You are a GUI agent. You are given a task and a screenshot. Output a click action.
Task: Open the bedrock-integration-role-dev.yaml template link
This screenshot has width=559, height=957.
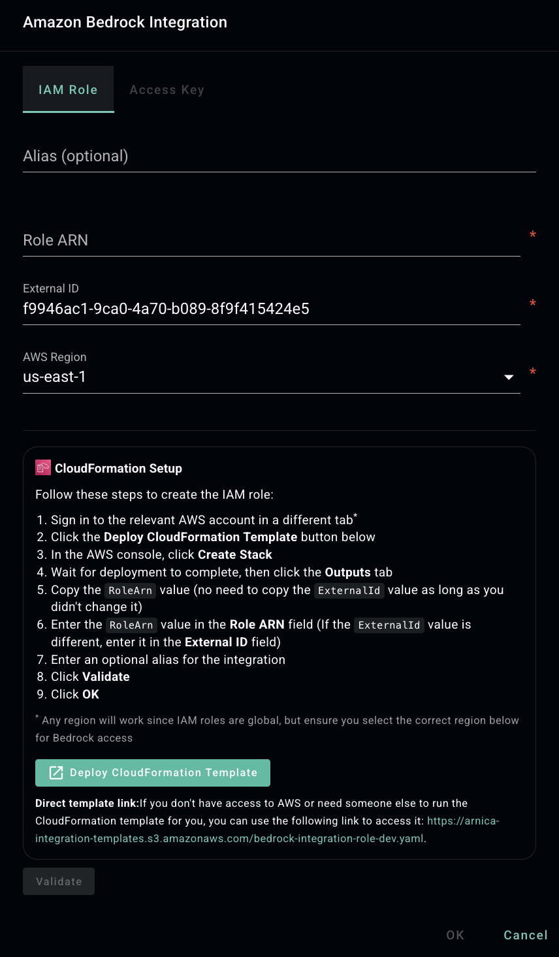229,838
